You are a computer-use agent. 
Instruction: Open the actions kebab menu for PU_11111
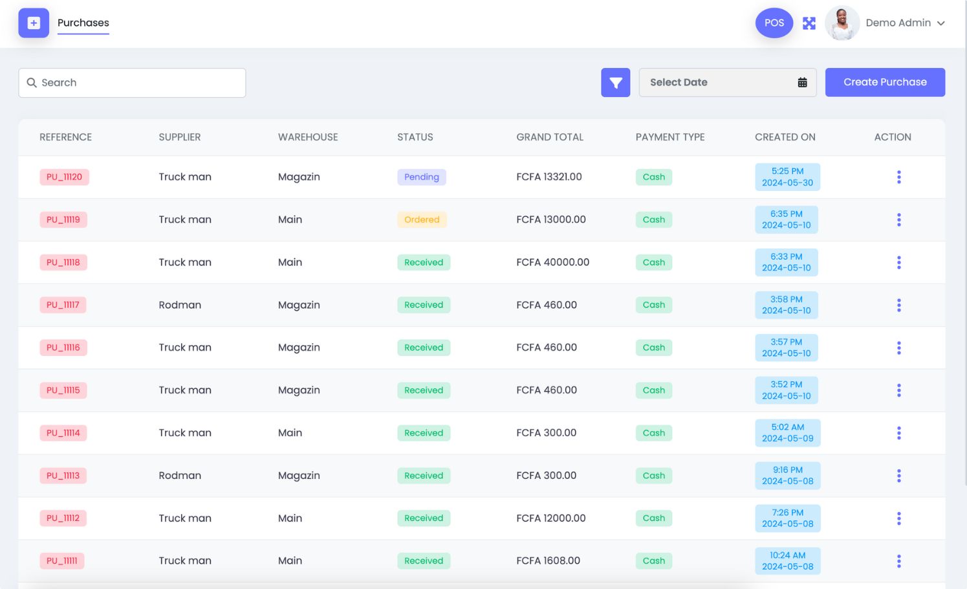898,561
